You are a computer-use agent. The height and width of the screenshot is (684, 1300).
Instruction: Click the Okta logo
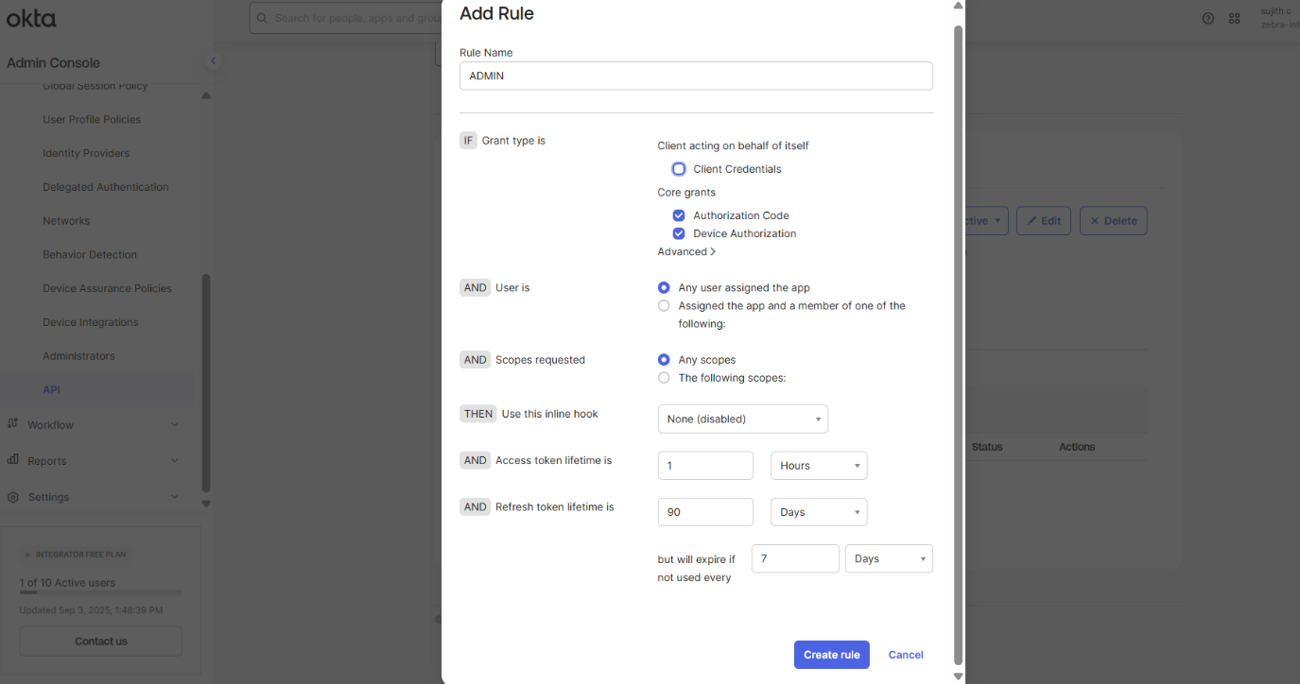(x=31, y=19)
